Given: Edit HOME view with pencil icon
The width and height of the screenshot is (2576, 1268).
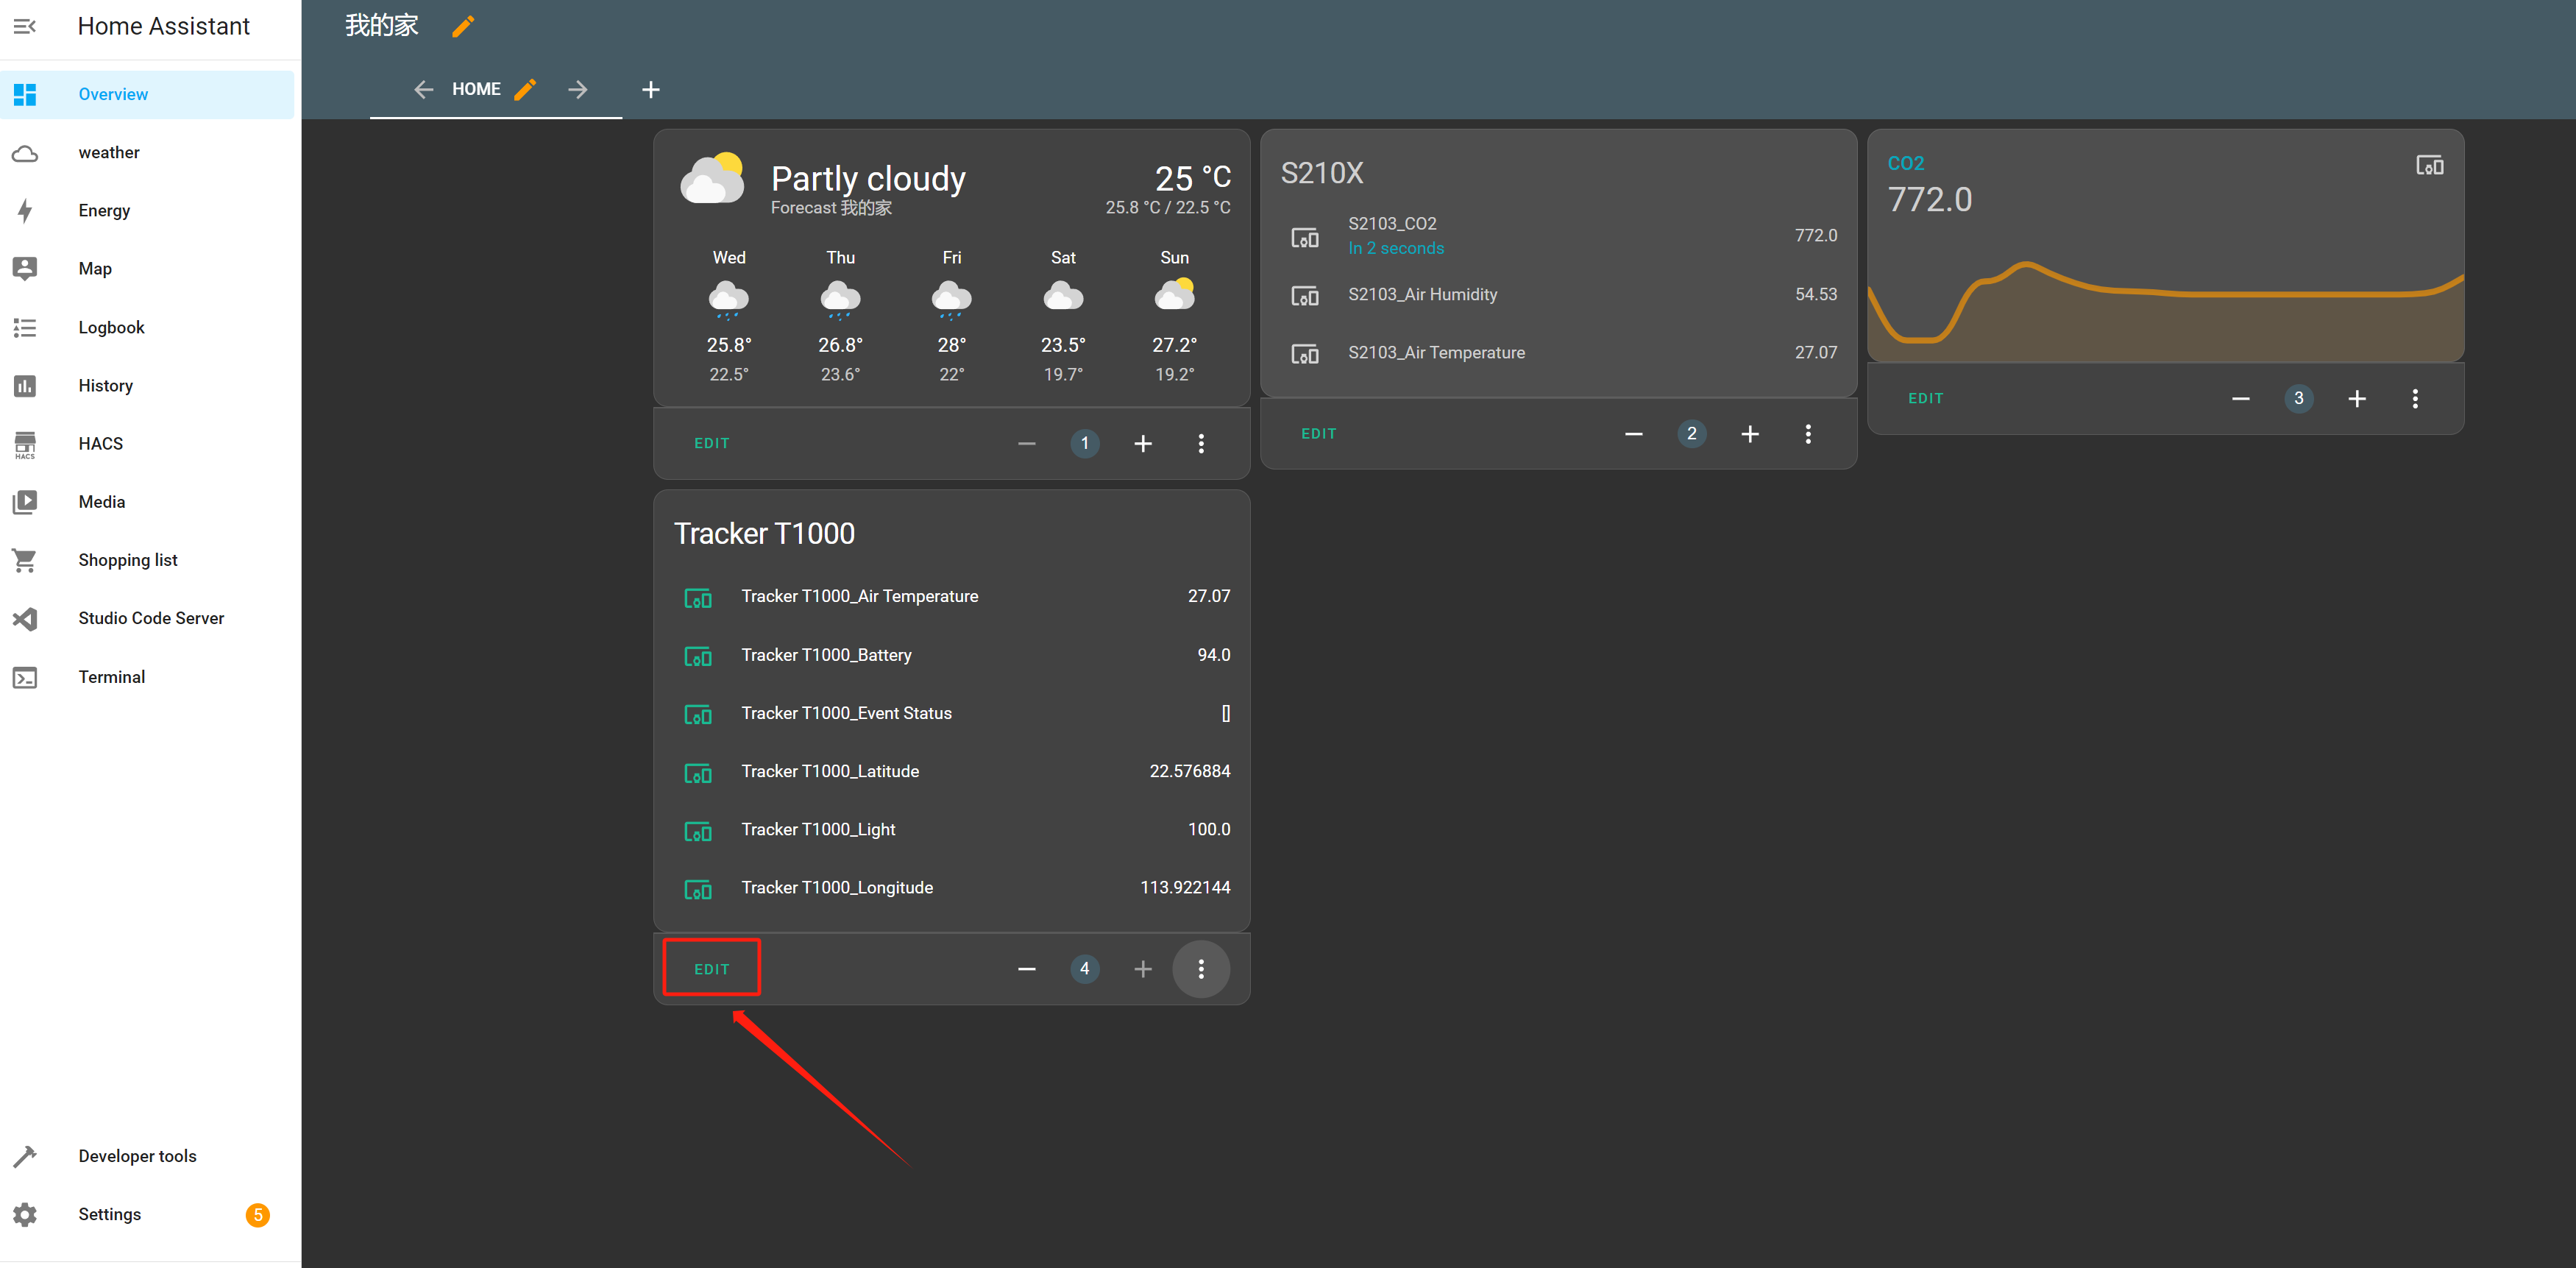Looking at the screenshot, I should point(525,89).
